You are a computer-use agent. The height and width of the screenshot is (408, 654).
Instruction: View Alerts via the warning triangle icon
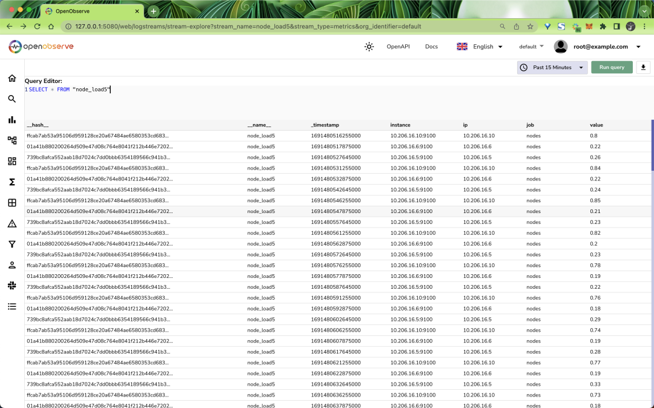point(12,223)
